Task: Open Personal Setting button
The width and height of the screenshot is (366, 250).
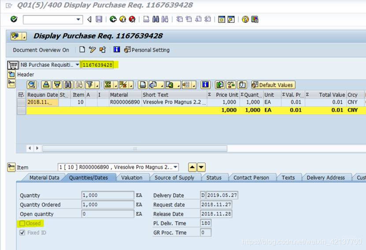Action: [x=147, y=50]
